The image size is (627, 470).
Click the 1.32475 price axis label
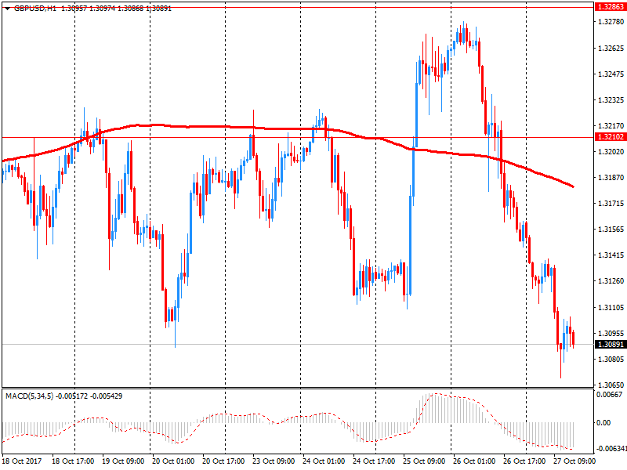pos(611,74)
